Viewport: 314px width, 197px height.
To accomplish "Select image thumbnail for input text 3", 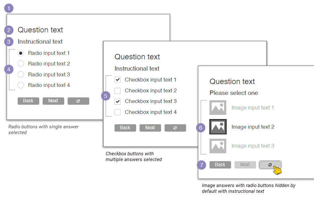I will [x=218, y=146].
